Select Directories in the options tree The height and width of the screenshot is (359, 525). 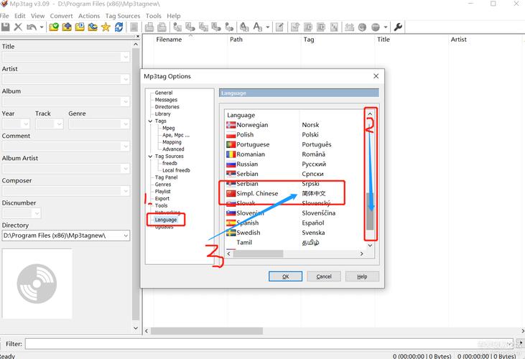tap(167, 107)
